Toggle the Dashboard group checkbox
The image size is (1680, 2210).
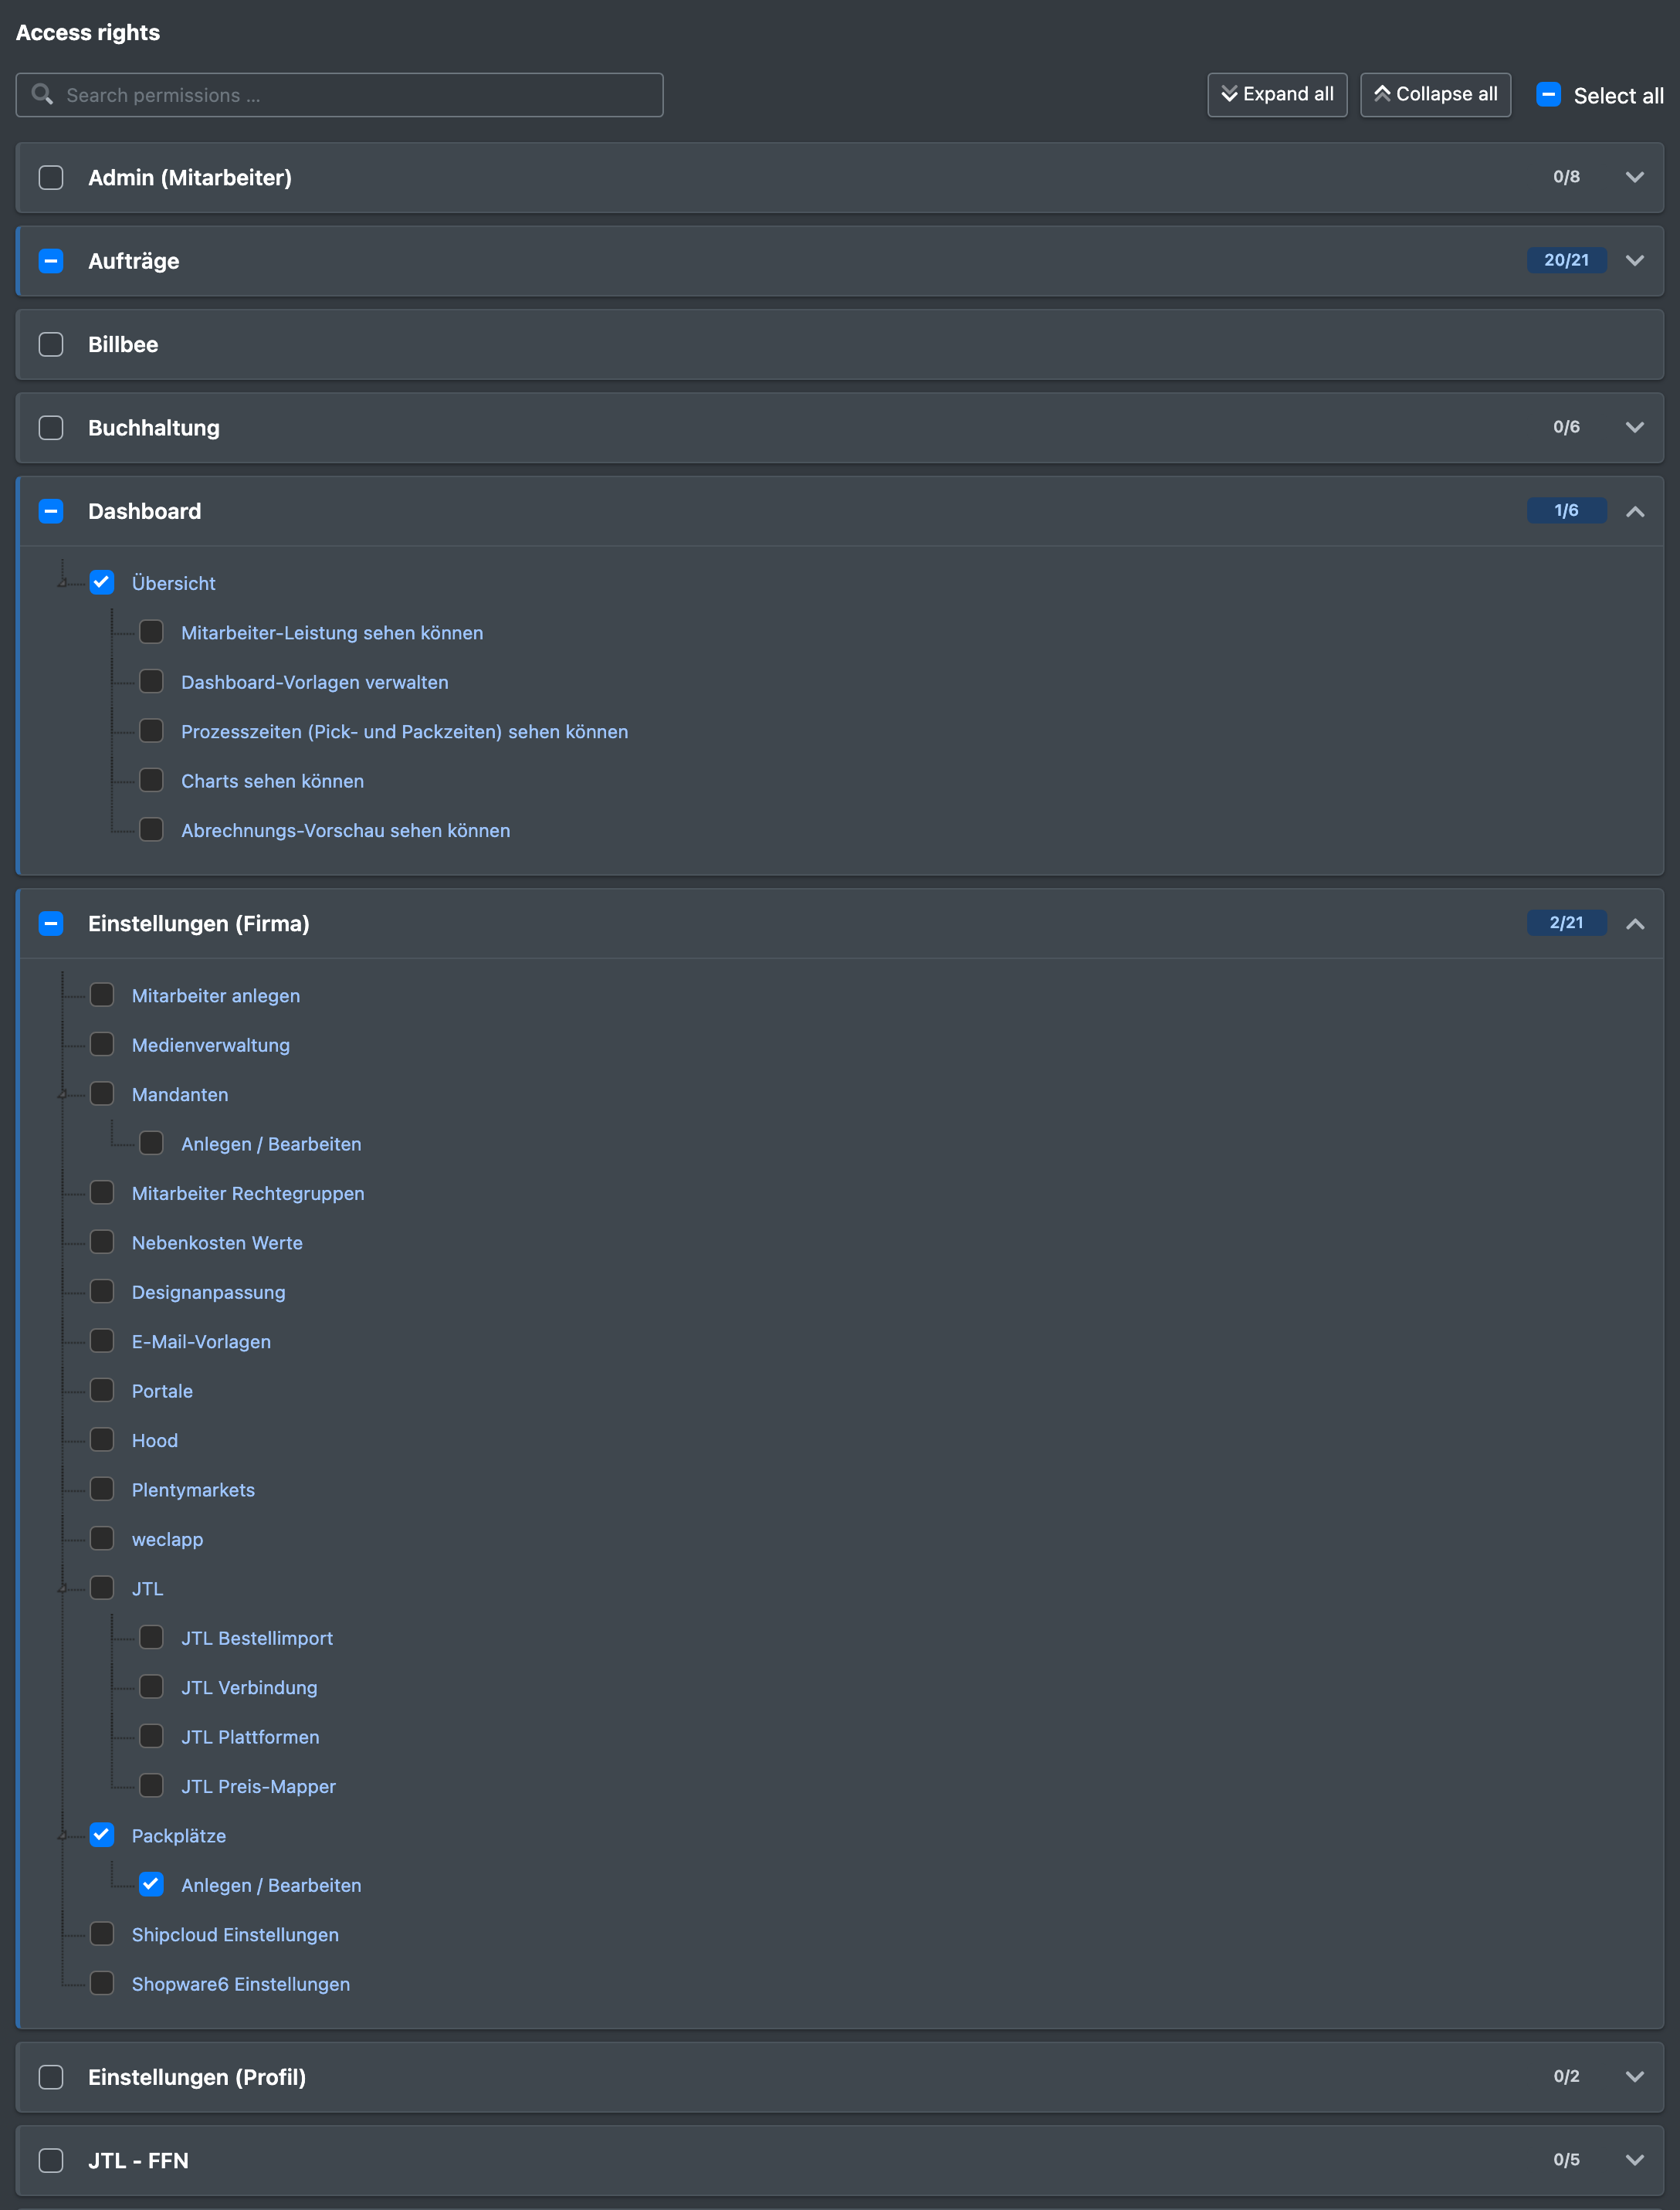(x=51, y=511)
